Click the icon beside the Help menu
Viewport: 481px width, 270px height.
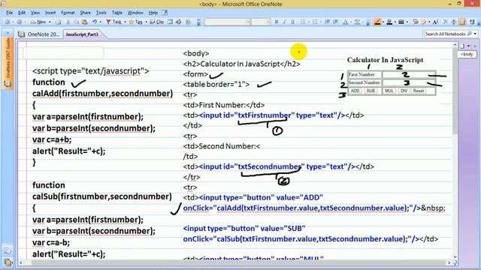(165, 13)
